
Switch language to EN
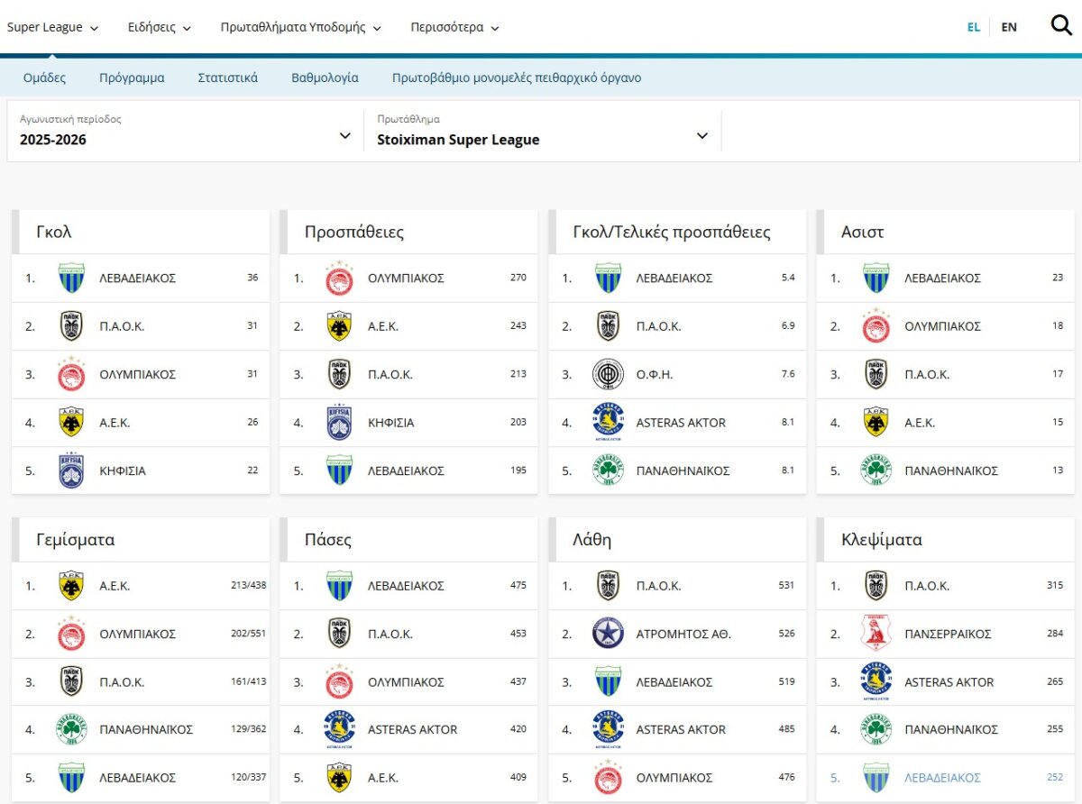pyautogui.click(x=1009, y=27)
